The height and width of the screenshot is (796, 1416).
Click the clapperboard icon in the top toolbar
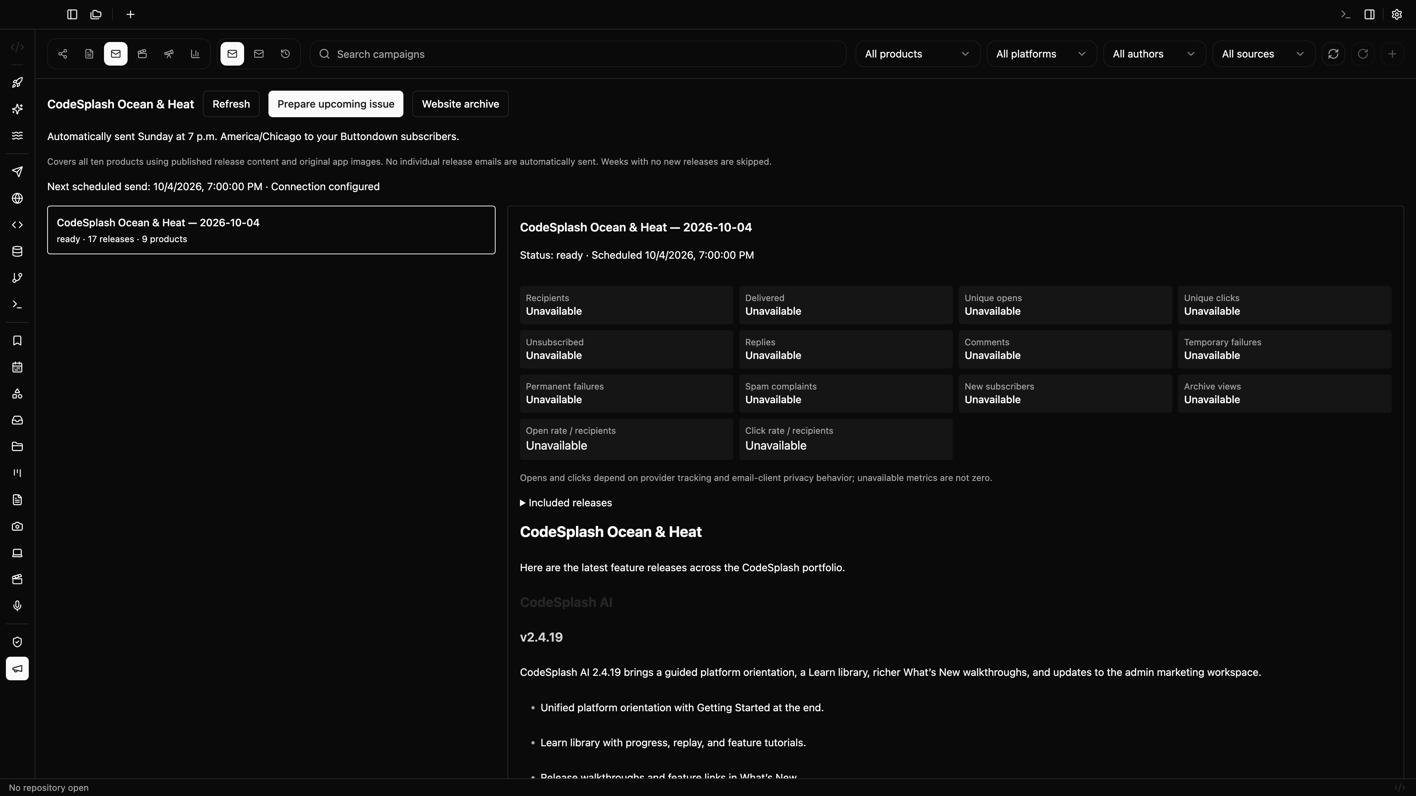coord(142,54)
